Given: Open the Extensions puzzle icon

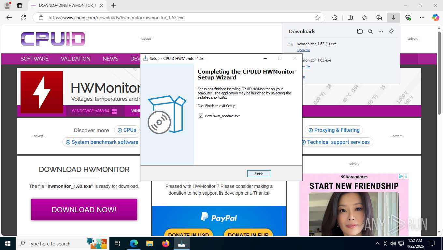Looking at the screenshot, I should click(x=335, y=18).
